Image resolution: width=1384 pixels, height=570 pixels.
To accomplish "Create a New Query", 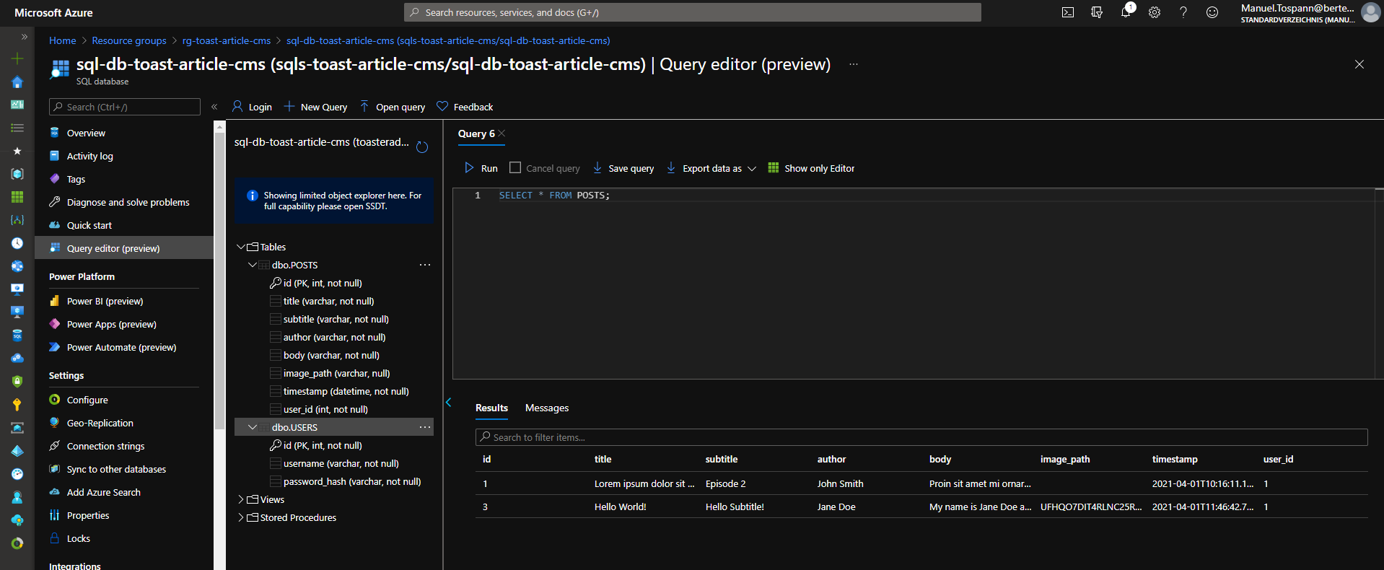I will [x=316, y=107].
